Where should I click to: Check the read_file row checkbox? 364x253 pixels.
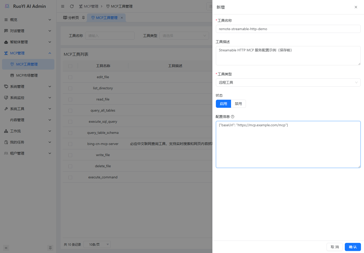click(x=70, y=99)
